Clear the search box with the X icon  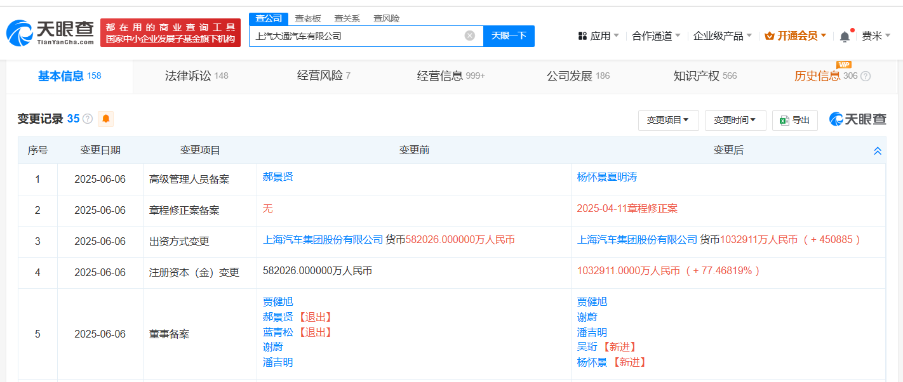pyautogui.click(x=469, y=36)
